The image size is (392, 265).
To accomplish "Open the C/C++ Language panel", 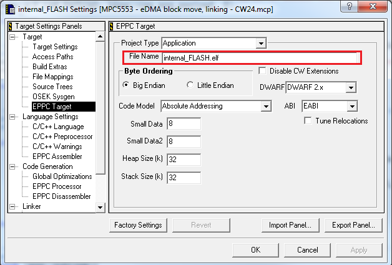I will tap(58, 127).
